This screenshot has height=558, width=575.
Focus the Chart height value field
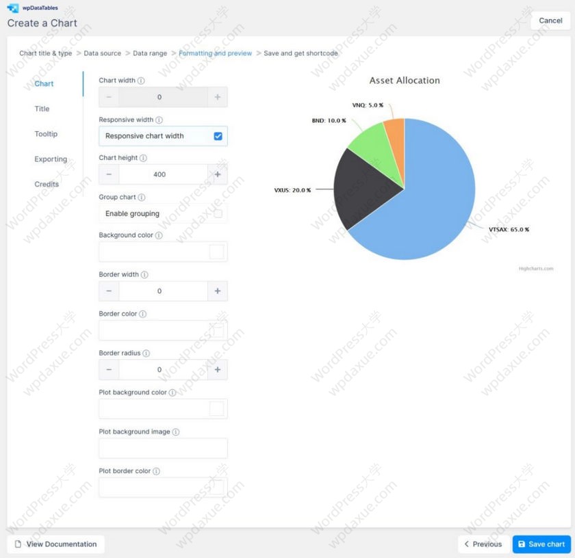tap(163, 174)
